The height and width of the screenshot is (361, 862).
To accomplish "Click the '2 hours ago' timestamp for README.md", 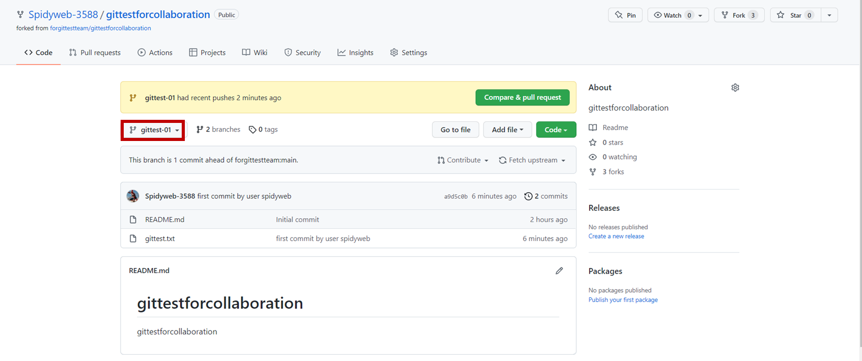I will [x=549, y=219].
